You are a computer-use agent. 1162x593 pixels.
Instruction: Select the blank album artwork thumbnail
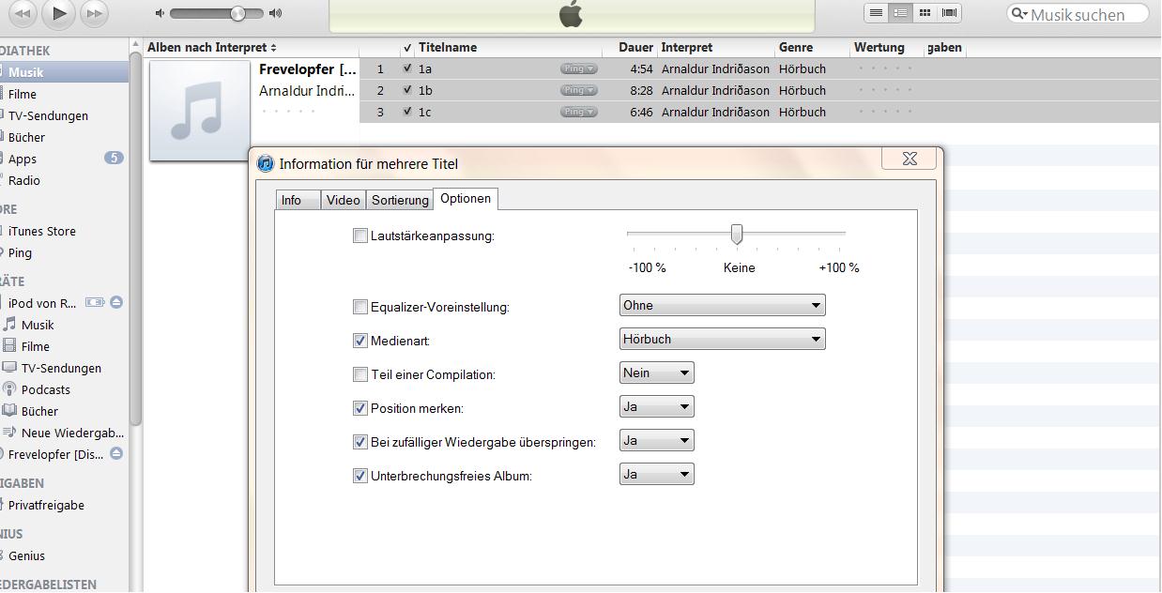(200, 111)
